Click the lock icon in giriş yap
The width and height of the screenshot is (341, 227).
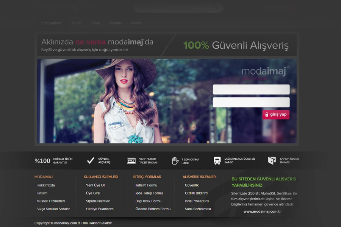pyautogui.click(x=267, y=115)
